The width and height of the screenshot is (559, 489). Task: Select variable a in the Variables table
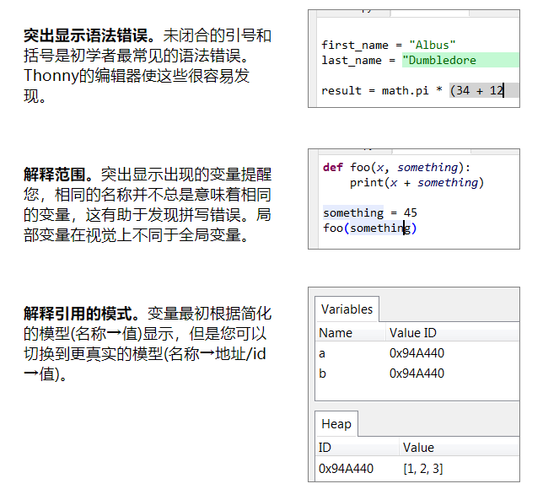pyautogui.click(x=323, y=353)
